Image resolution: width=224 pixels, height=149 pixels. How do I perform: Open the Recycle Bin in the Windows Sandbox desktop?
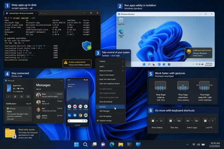pos(121,21)
